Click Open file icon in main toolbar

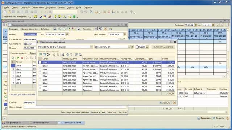pyautogui.click(x=9, y=12)
